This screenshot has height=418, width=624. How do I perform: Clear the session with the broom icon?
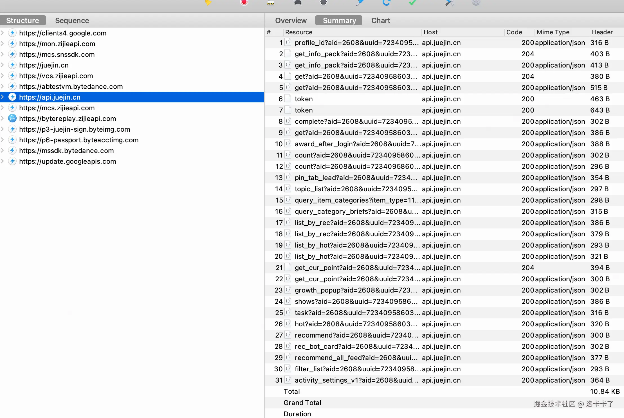click(x=208, y=3)
